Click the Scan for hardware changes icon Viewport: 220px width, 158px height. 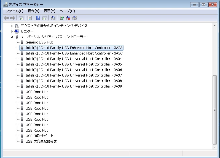pyautogui.click(x=53, y=18)
